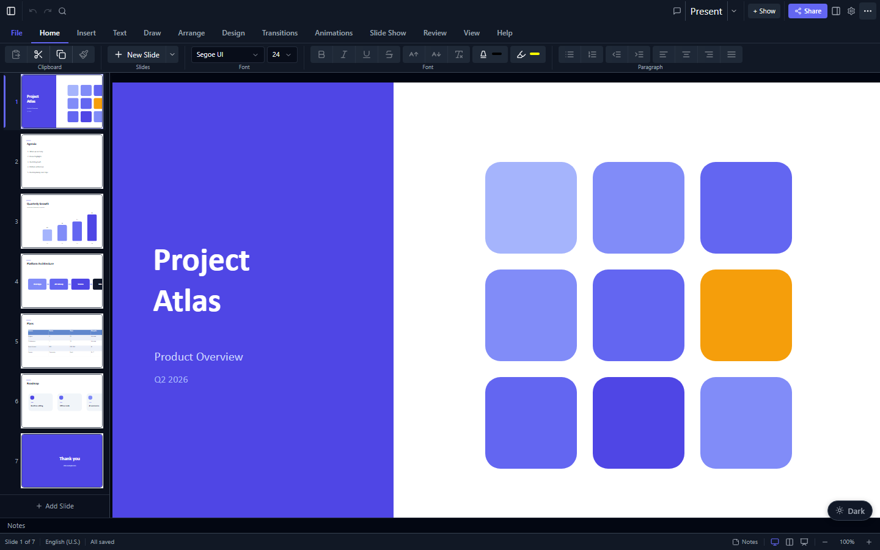This screenshot has width=880, height=550.
Task: Click the Redo arrow icon
Action: point(48,11)
